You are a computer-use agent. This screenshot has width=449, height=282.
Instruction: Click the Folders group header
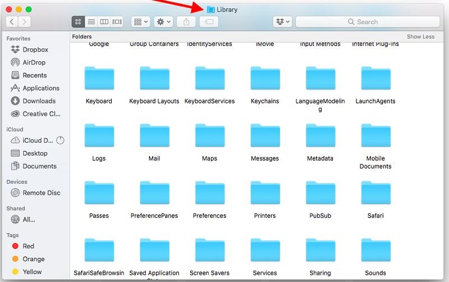tap(82, 37)
